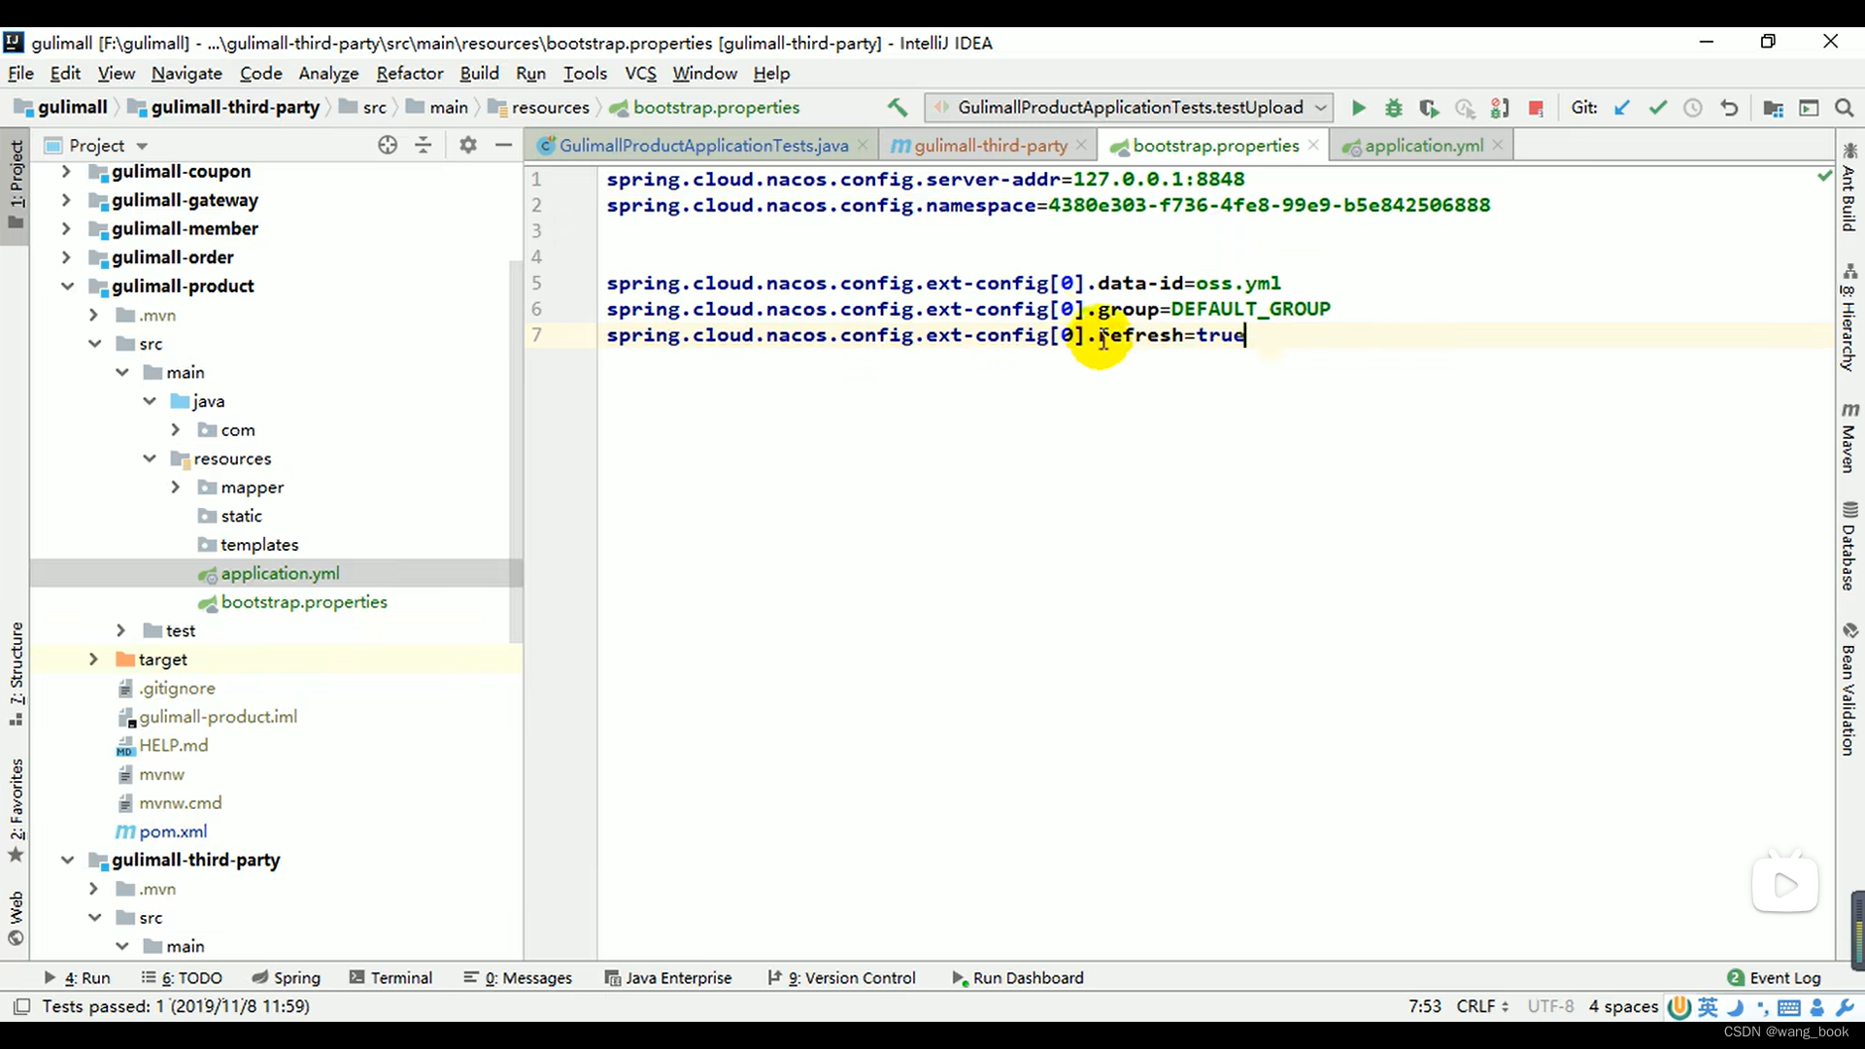Screen dimensions: 1865x1049
Task: Open the Spring tool window
Action: (286, 978)
